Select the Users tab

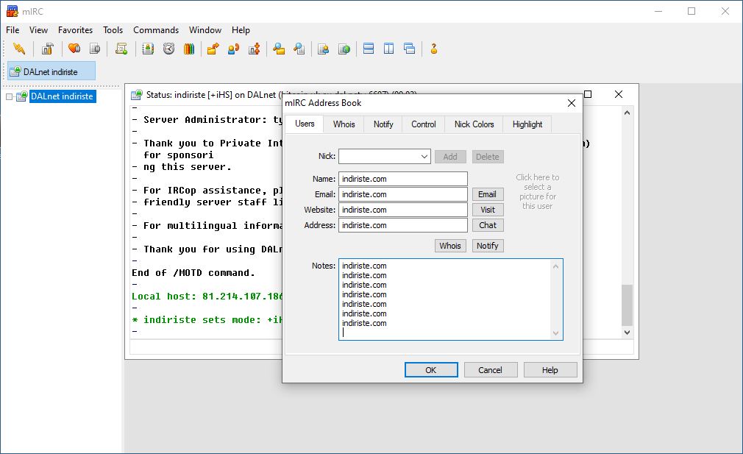click(305, 124)
